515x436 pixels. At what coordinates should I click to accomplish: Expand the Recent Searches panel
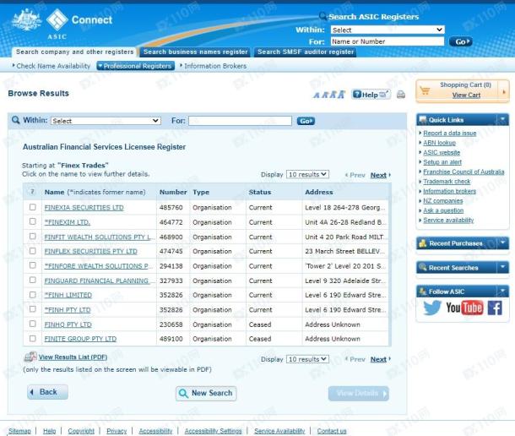coord(502,267)
